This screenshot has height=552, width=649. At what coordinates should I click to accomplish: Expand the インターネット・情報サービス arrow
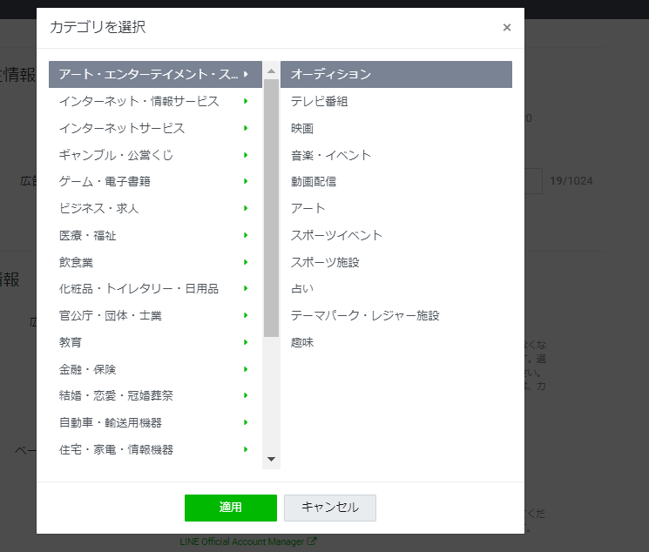tap(247, 102)
